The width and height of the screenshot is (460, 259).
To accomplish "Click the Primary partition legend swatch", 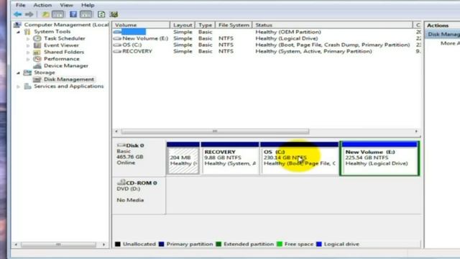I will click(x=161, y=244).
